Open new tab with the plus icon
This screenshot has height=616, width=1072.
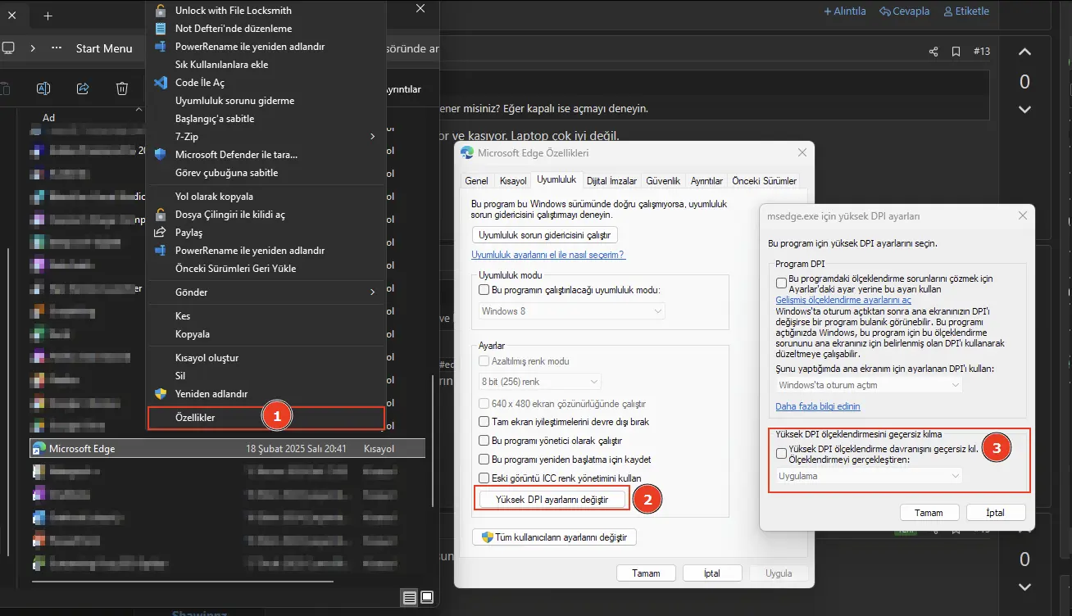(x=48, y=16)
